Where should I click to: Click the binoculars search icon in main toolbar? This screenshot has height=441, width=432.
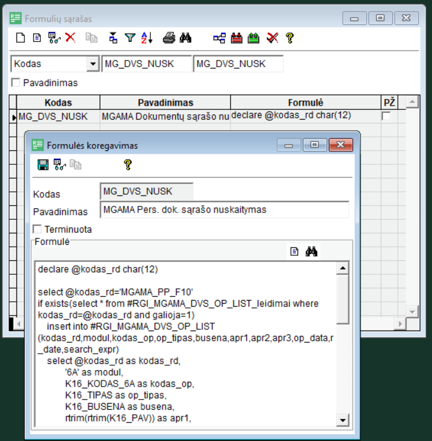186,38
